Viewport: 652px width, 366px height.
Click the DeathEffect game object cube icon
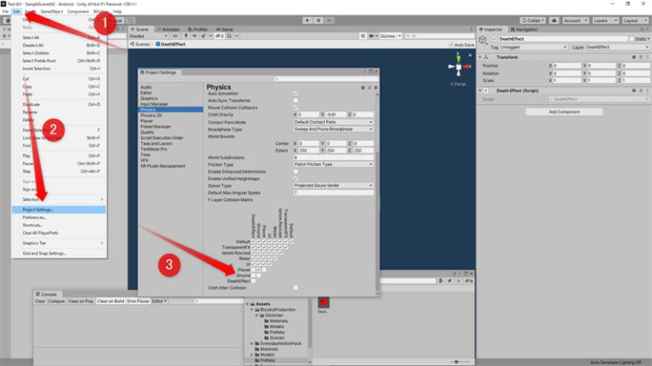coord(483,40)
